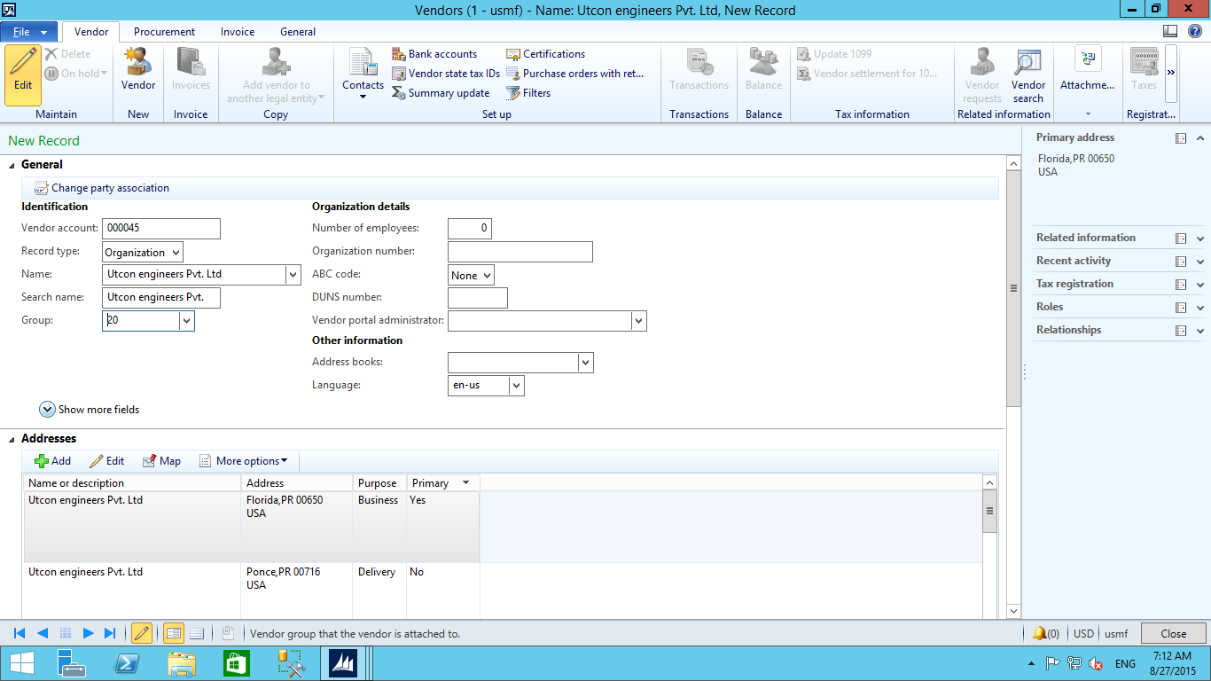This screenshot has height=681, width=1211.
Task: Open the Record type dropdown
Action: click(176, 253)
